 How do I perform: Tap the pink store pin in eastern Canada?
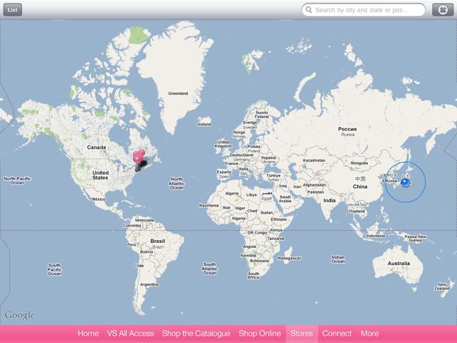tap(139, 156)
